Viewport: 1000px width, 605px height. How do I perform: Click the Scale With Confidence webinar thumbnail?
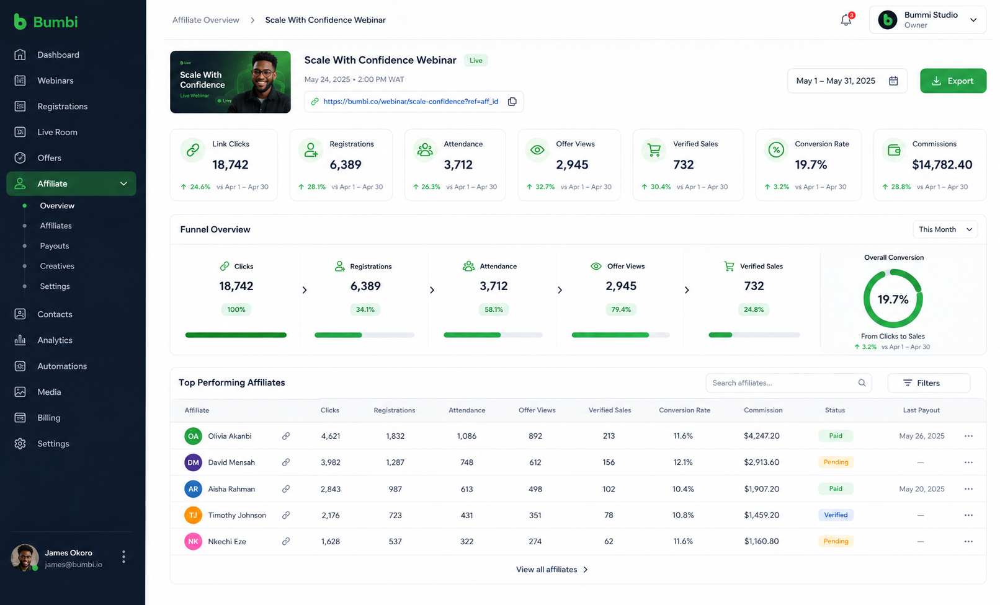pos(230,82)
